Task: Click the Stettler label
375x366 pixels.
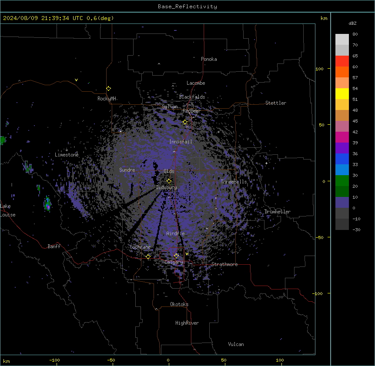Action: click(x=276, y=103)
